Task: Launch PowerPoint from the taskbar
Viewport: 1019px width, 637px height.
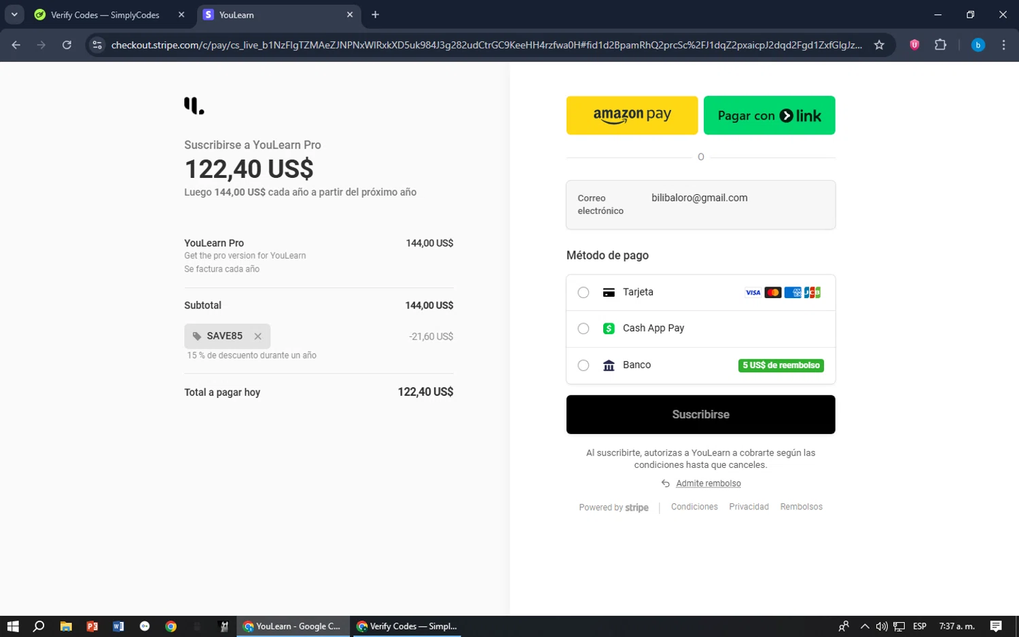Action: tap(92, 626)
